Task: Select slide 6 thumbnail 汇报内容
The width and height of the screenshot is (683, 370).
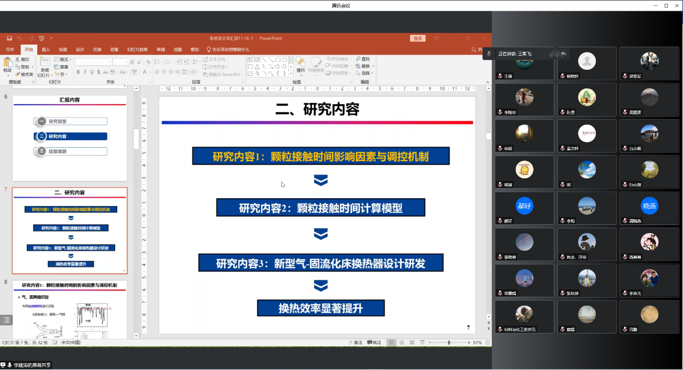Action: (x=69, y=137)
